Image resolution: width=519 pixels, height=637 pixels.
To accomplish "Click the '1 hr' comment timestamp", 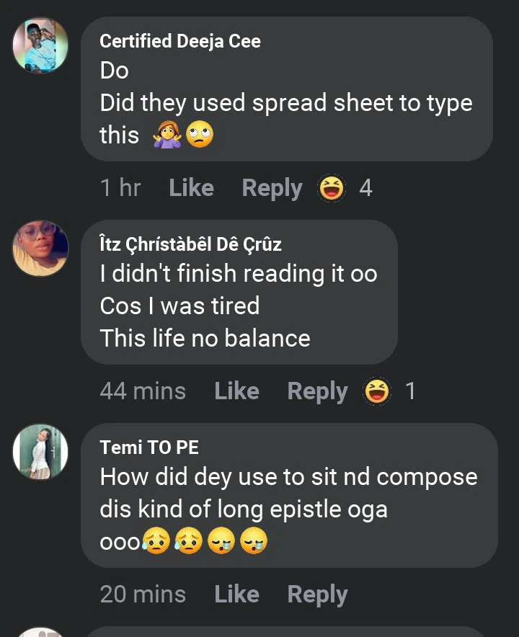I will (120, 188).
